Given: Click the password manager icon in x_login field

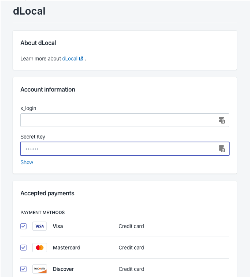Looking at the screenshot, I should pos(221,120).
